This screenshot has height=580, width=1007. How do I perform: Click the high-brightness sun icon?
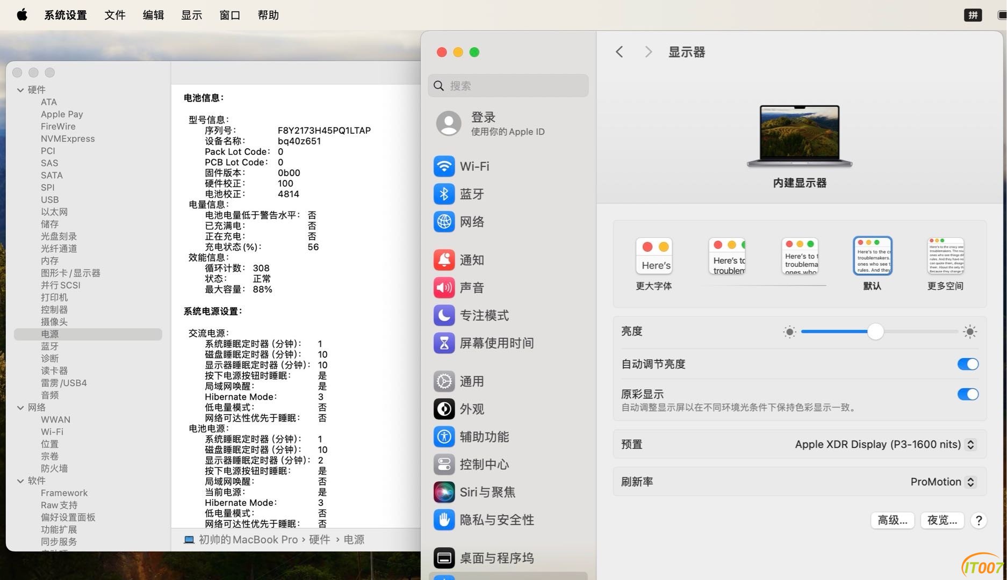pos(970,332)
